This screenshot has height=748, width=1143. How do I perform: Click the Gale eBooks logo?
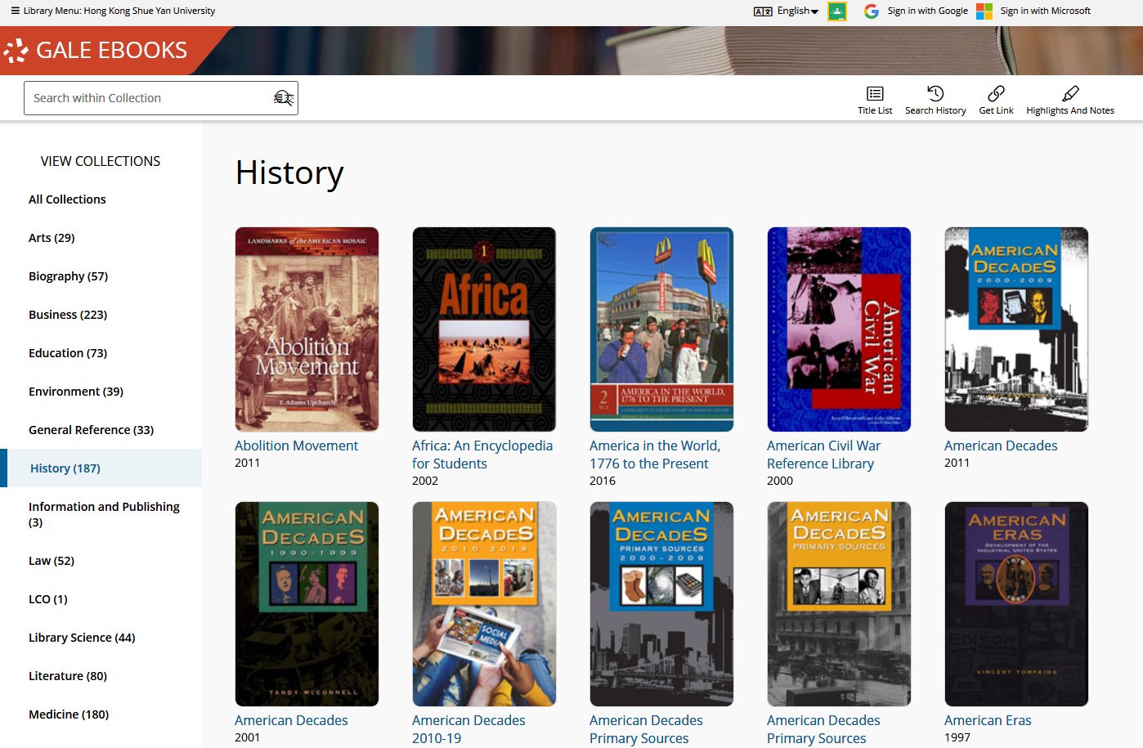pyautogui.click(x=98, y=51)
